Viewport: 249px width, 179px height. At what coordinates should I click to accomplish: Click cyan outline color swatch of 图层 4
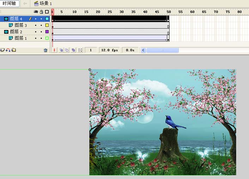(47, 19)
